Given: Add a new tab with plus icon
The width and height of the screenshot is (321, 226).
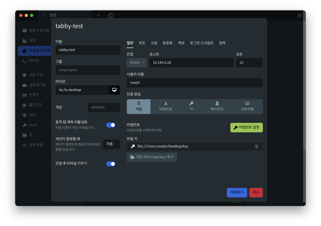Looking at the screenshot, I should 99,15.
